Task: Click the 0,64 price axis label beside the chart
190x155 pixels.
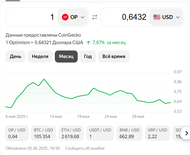Action: pos(178,102)
